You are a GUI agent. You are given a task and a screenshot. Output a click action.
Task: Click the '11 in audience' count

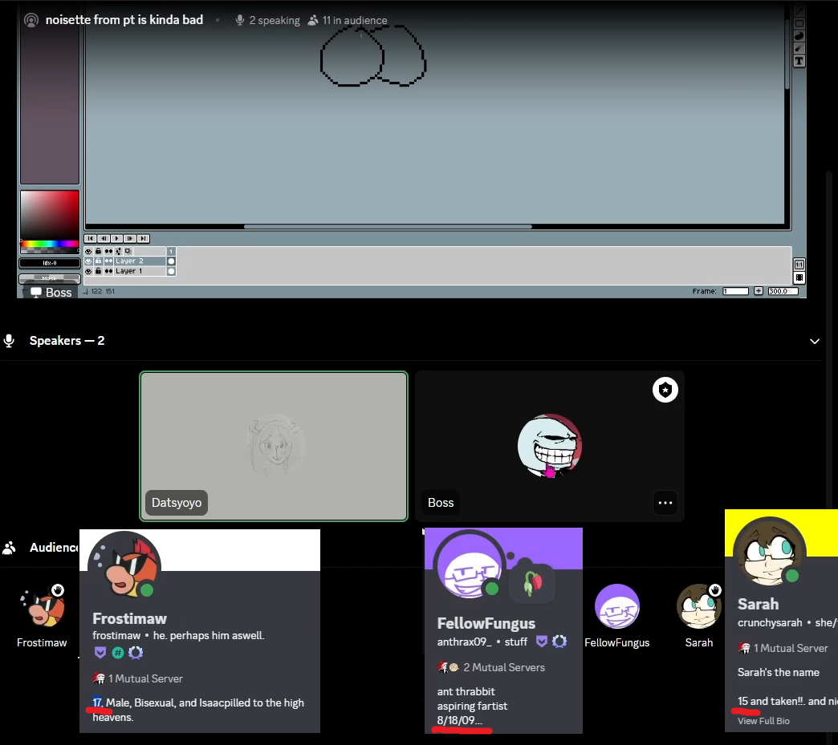tap(348, 20)
